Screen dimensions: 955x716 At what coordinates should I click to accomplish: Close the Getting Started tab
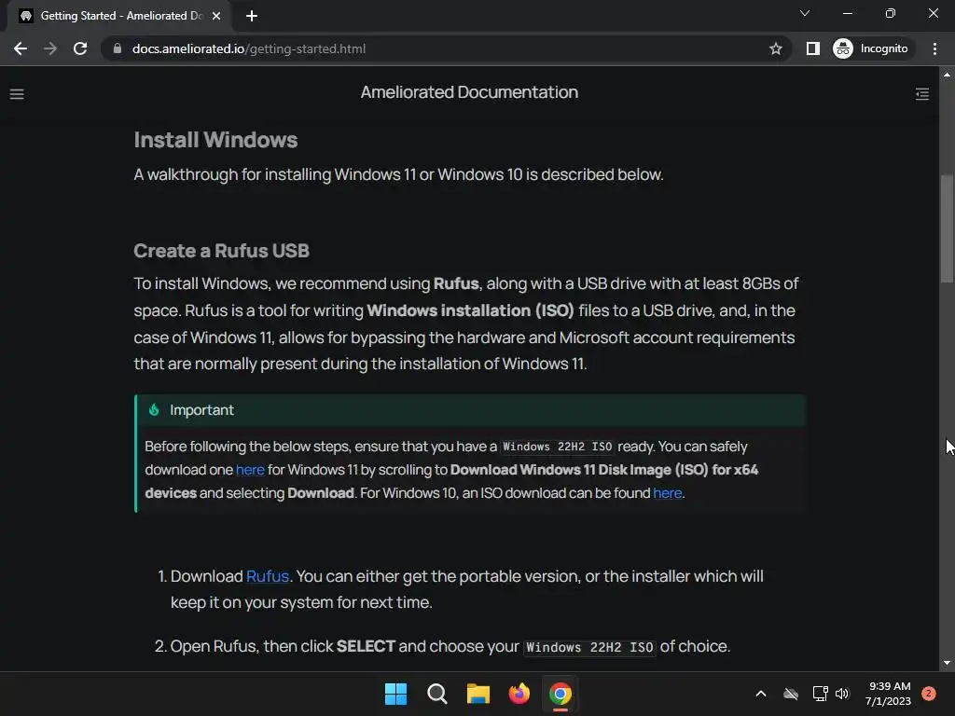coord(216,16)
